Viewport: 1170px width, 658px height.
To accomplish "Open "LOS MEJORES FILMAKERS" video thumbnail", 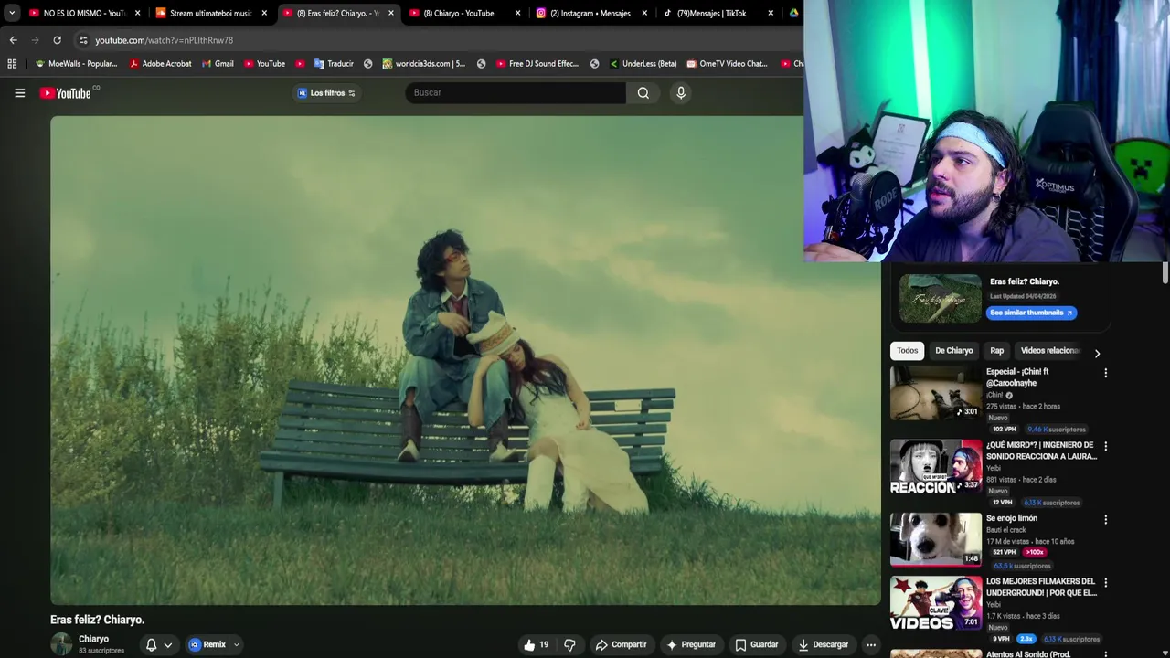I will tap(936, 602).
